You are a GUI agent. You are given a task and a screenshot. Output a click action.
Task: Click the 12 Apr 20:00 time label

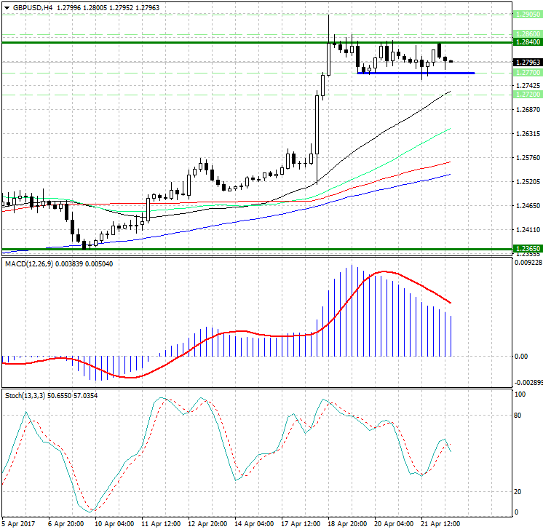[x=207, y=524]
